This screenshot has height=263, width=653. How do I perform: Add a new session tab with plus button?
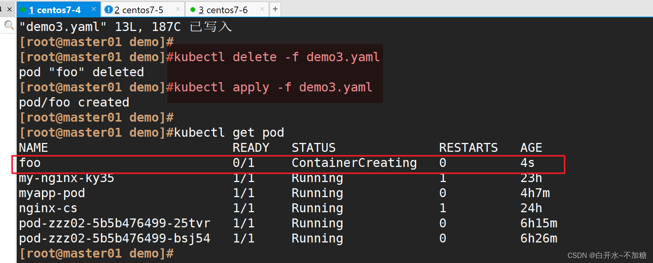click(x=275, y=9)
